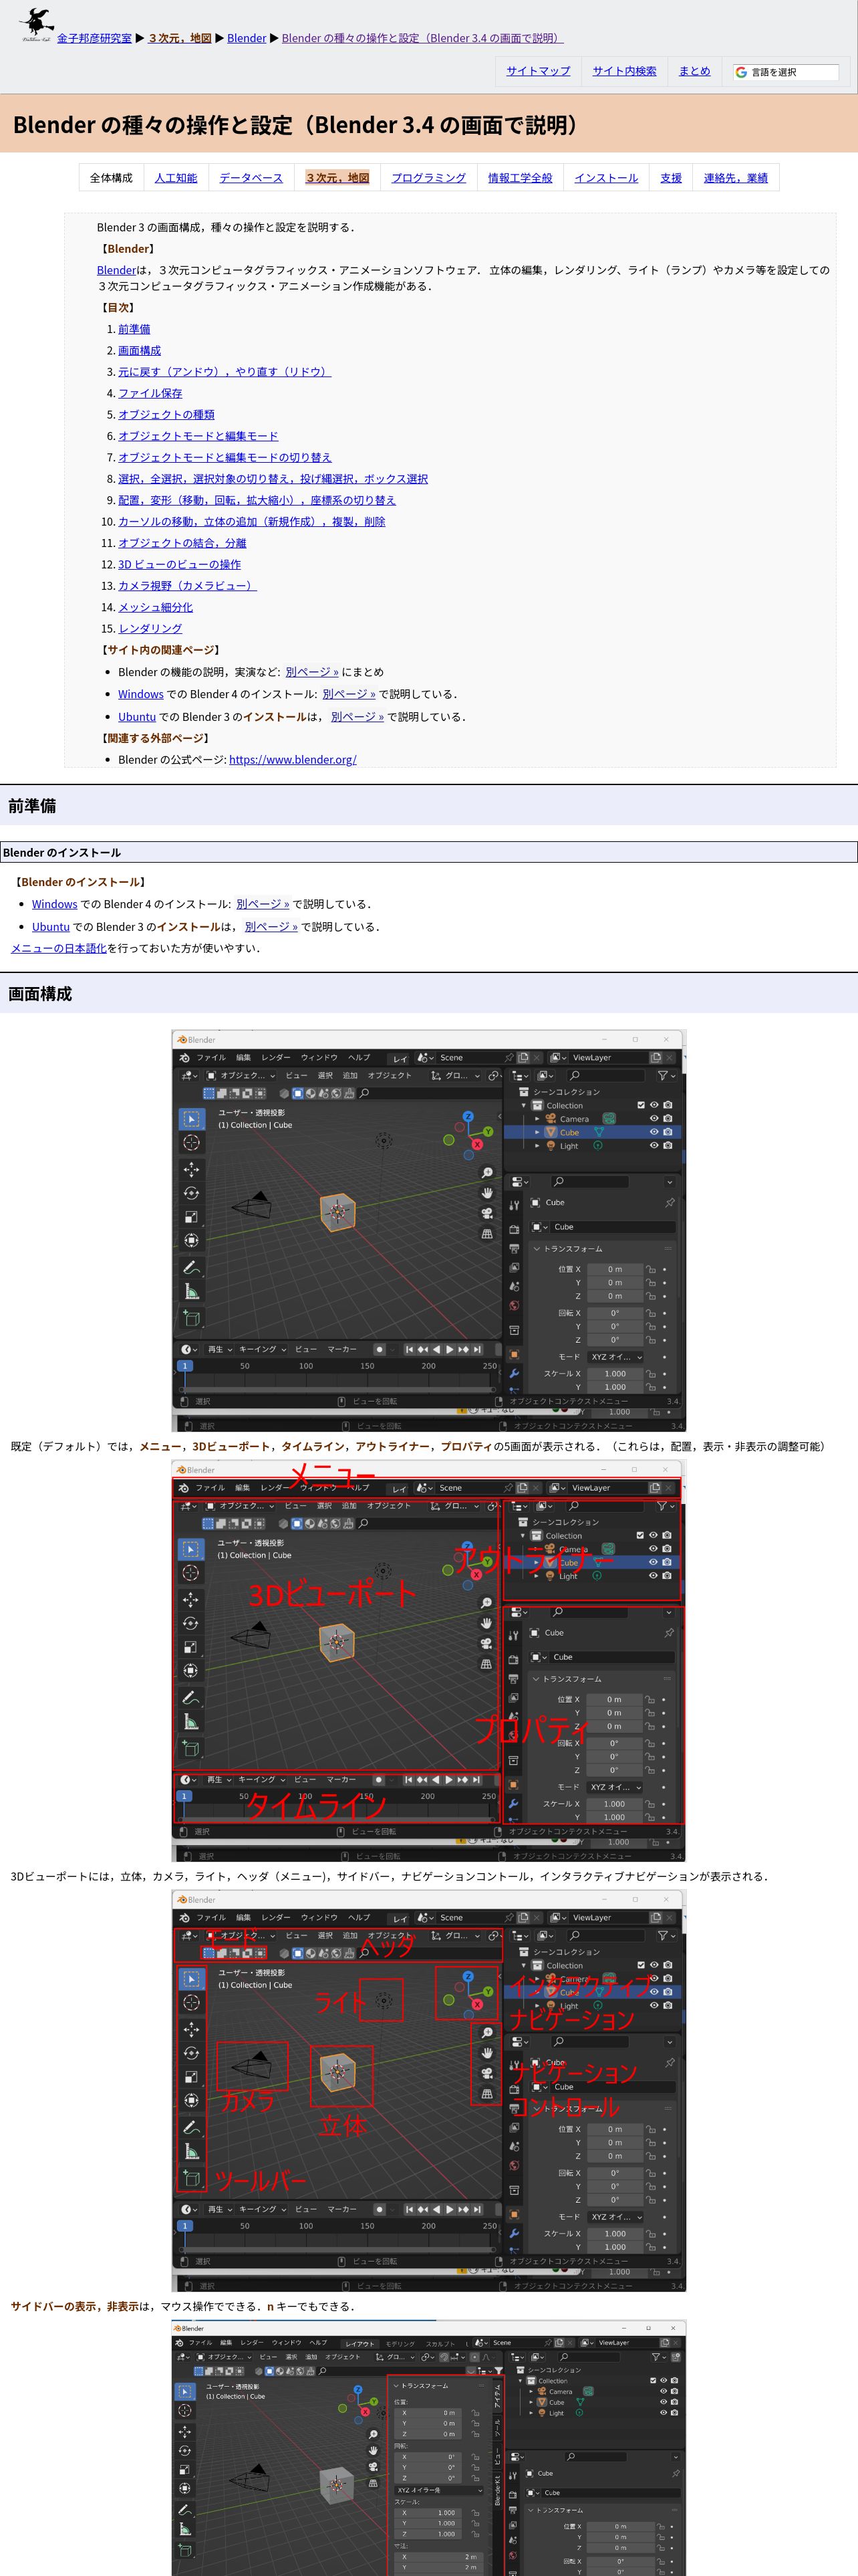858x2576 pixels.
Task: In the top Blender screenshot, toggle Cube's render camera icon
Action: click(x=668, y=1132)
